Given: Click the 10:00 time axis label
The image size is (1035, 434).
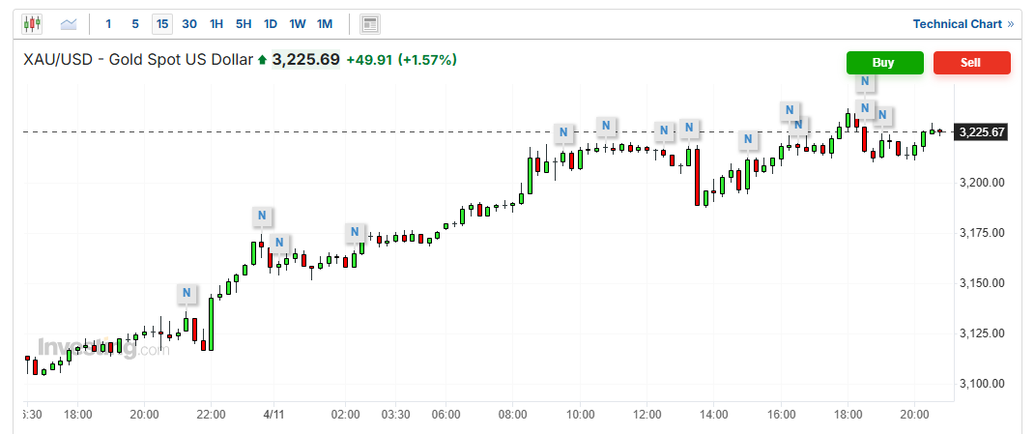Looking at the screenshot, I should (x=580, y=415).
